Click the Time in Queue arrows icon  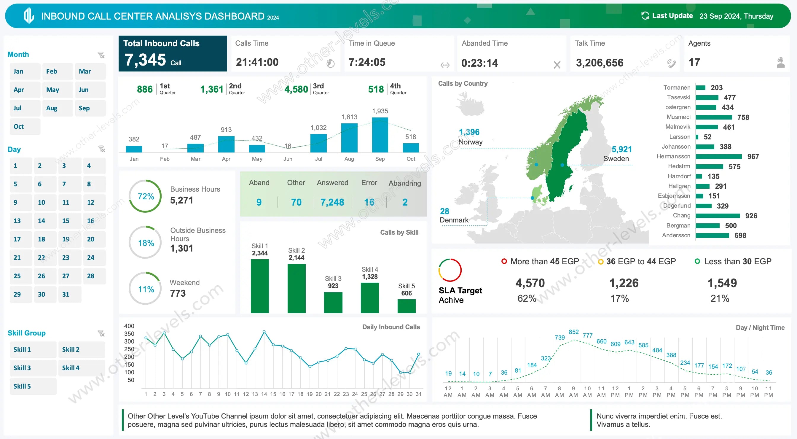[x=445, y=65]
